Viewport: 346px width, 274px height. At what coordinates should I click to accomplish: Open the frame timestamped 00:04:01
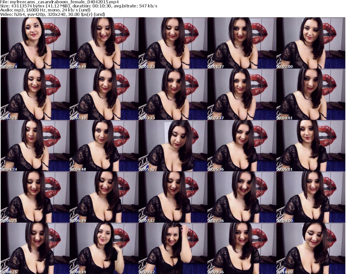(311, 94)
